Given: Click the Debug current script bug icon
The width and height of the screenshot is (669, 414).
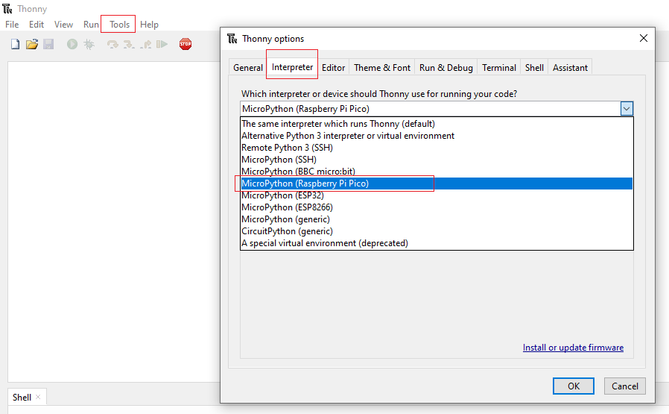Looking at the screenshot, I should (x=89, y=44).
